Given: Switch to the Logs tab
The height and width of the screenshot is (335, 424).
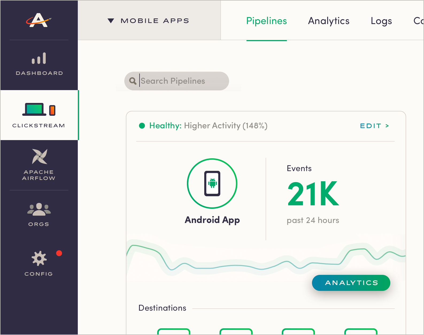Looking at the screenshot, I should [x=381, y=21].
